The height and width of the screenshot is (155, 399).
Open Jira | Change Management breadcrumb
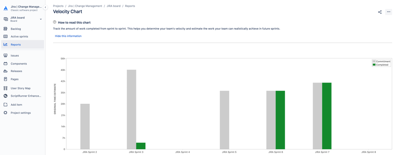pyautogui.click(x=85, y=6)
